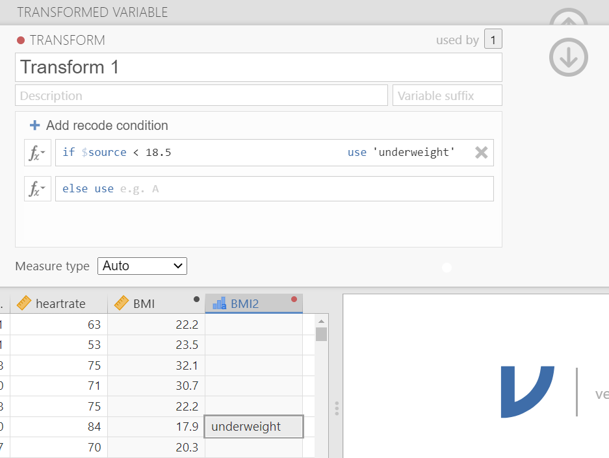Open the fx menu for the if condition
The image size is (609, 458).
pos(37,153)
